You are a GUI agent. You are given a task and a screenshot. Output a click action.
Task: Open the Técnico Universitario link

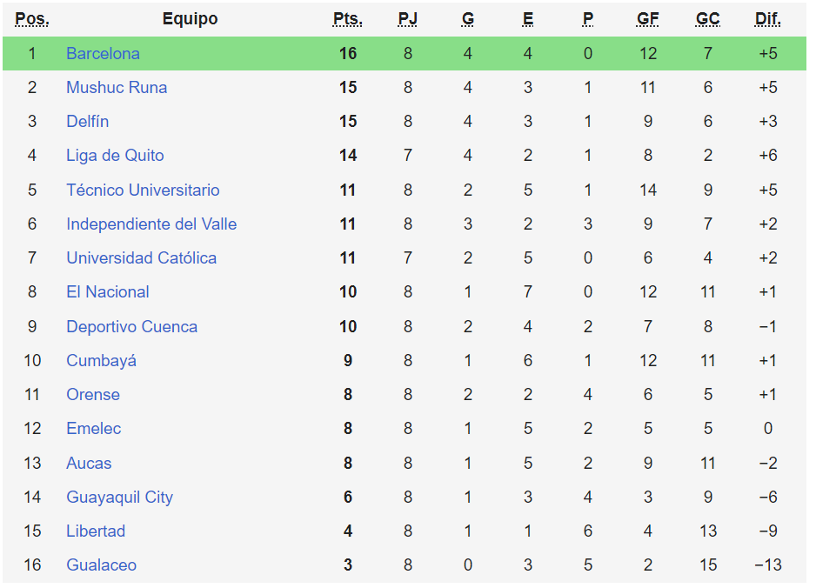click(143, 190)
